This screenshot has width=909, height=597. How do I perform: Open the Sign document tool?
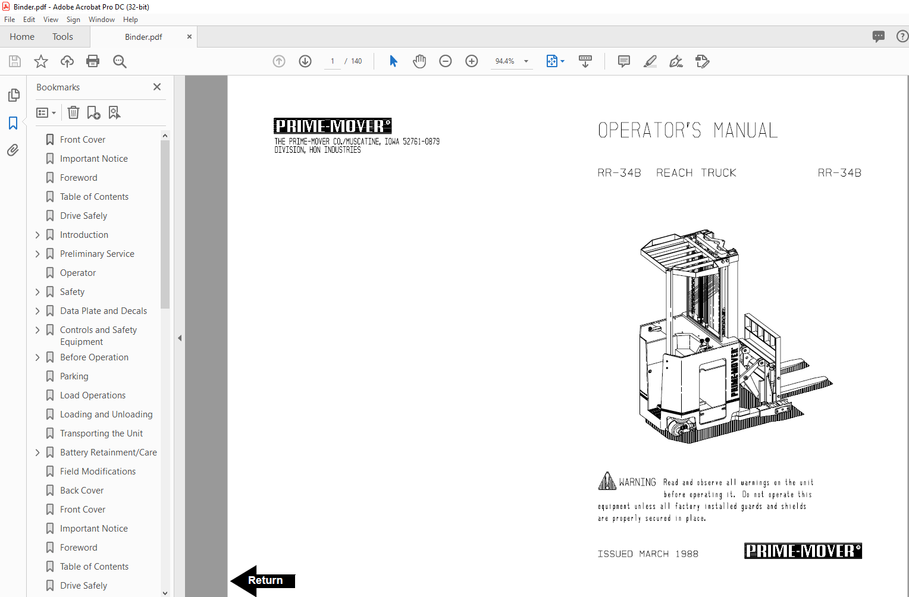tap(676, 61)
